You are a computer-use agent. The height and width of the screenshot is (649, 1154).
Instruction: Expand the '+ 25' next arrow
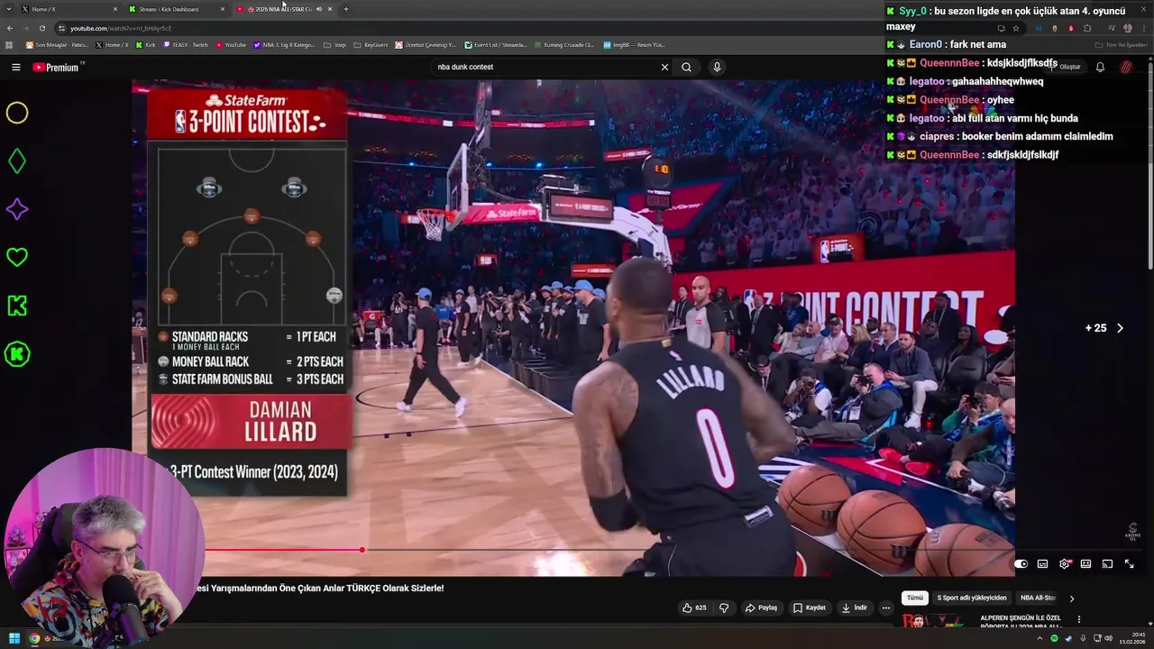point(1120,328)
